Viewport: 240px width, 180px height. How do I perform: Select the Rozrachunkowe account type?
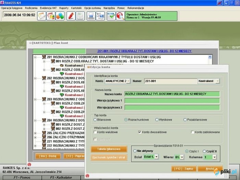tap(126, 120)
